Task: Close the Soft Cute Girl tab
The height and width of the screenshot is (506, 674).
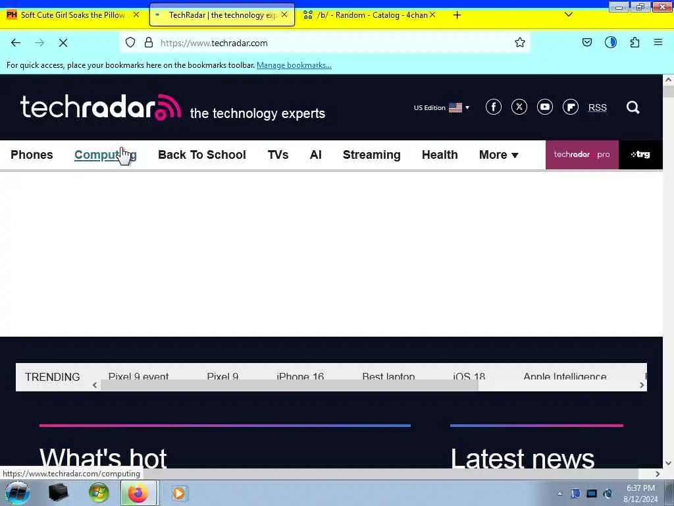Action: coord(136,14)
